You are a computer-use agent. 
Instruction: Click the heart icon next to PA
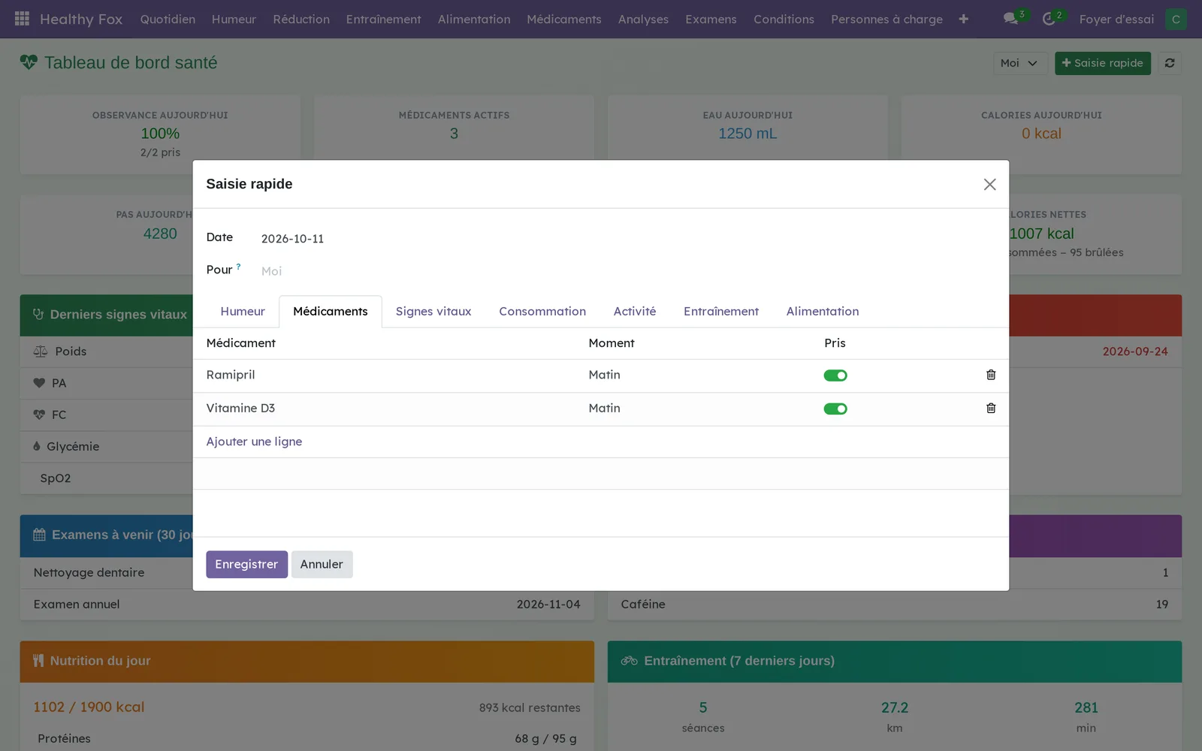[x=39, y=383]
